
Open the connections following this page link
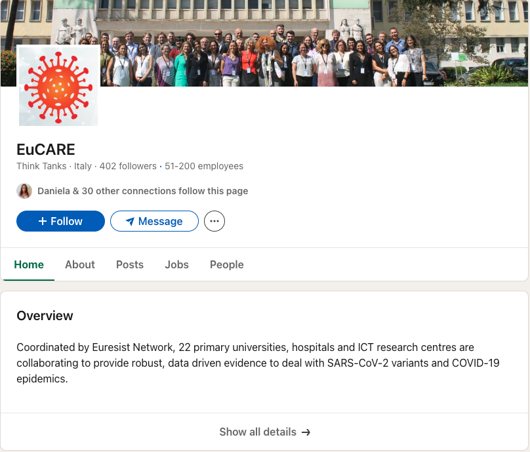pyautogui.click(x=143, y=191)
